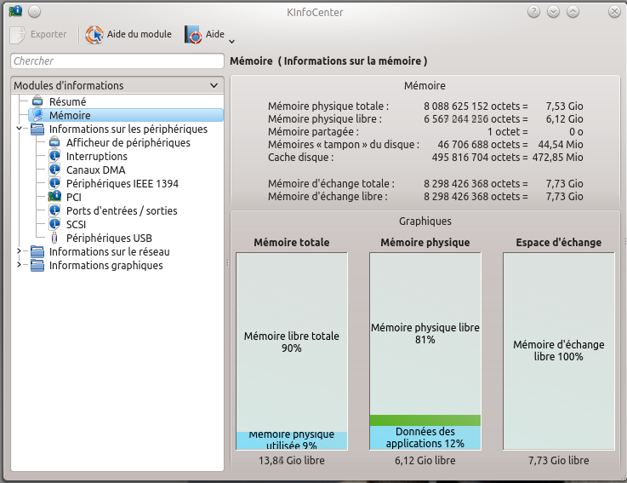The height and width of the screenshot is (483, 627).
Task: Click the Informations sur le réseau folder icon
Action: (37, 251)
